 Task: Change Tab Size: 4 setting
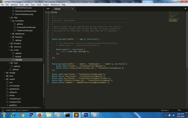164,110
